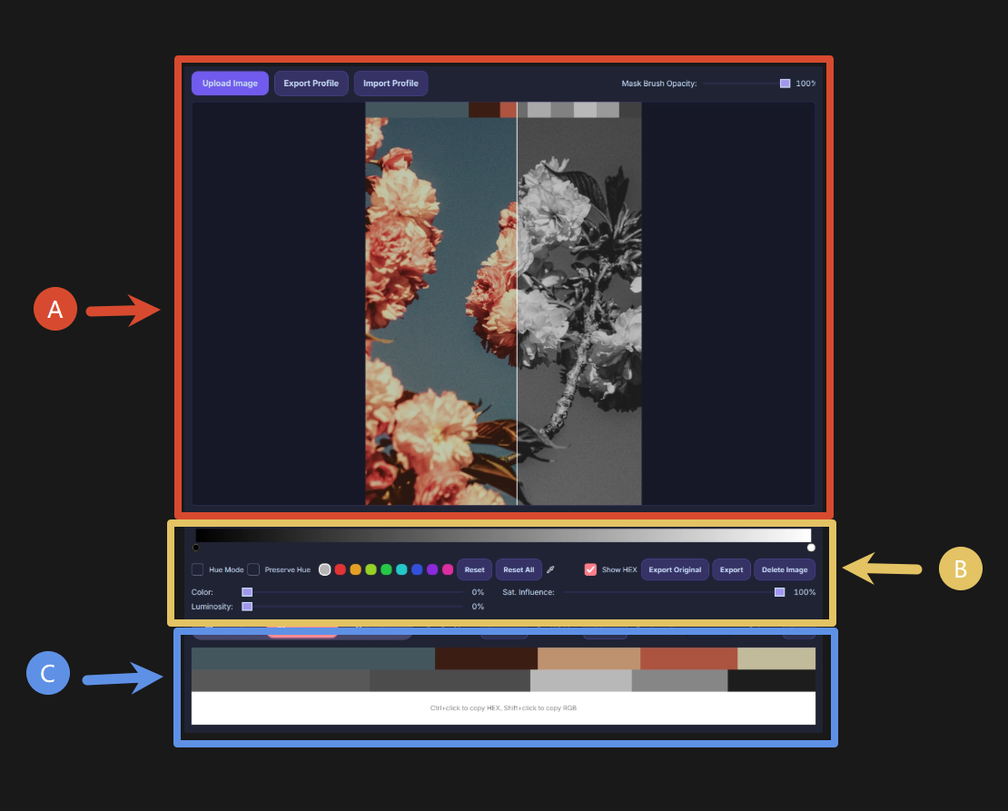Image resolution: width=1008 pixels, height=811 pixels.
Task: Select the green color dot
Action: 386,569
